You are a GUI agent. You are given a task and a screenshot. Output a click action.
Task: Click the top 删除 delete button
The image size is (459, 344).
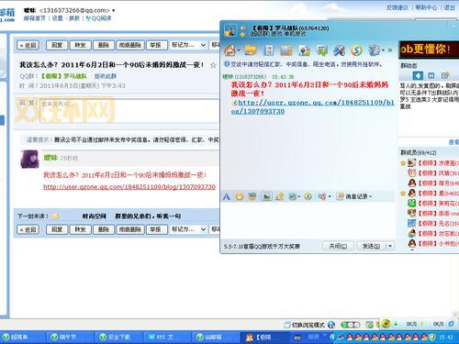coord(104,45)
